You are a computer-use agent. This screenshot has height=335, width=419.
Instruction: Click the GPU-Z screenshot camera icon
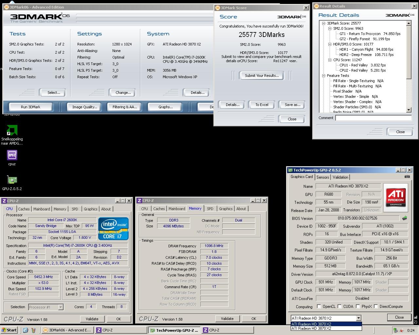tap(407, 177)
